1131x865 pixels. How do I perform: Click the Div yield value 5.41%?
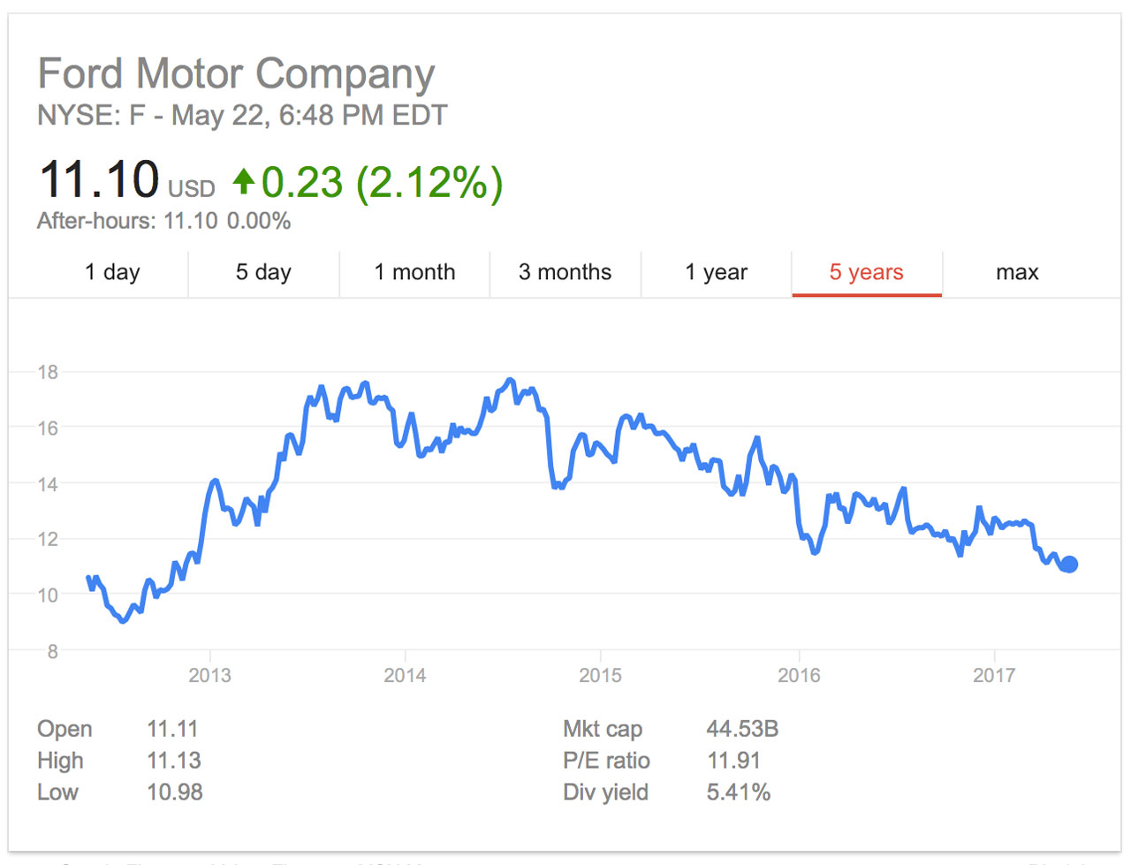[x=739, y=793]
